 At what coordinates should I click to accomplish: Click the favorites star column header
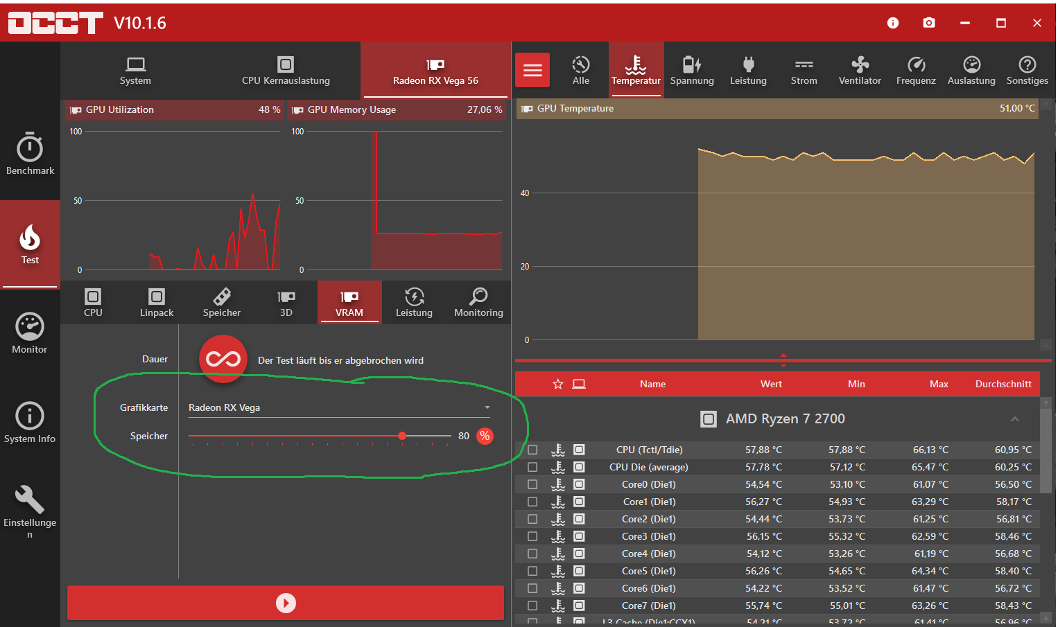(x=558, y=384)
